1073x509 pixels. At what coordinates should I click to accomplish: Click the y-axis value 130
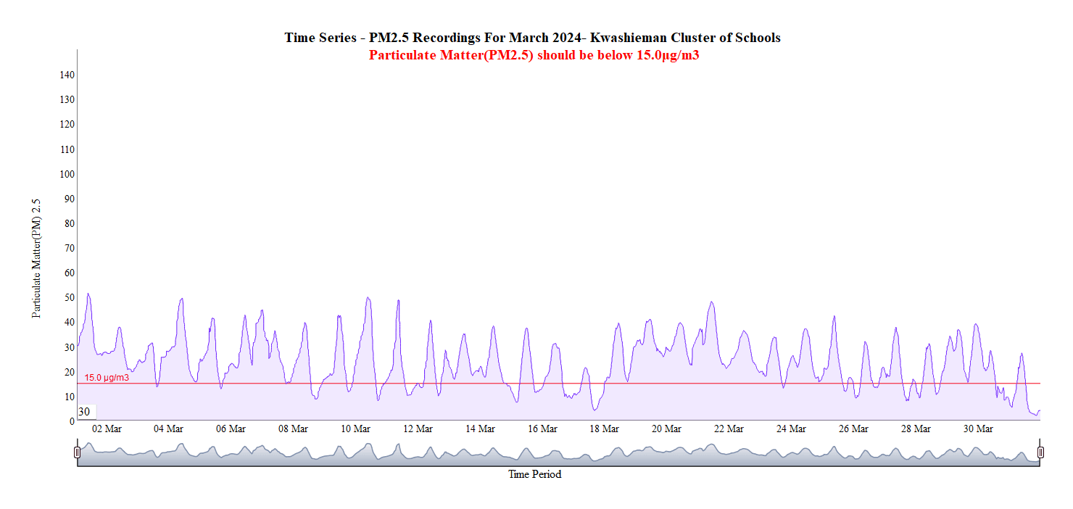[67, 100]
